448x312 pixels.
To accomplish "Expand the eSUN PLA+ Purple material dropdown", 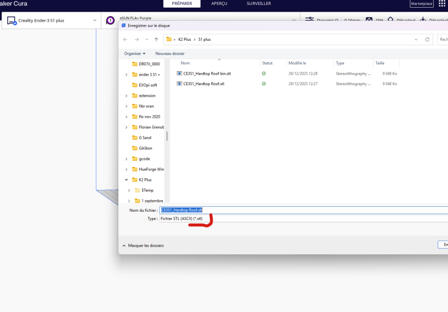I will click(294, 20).
